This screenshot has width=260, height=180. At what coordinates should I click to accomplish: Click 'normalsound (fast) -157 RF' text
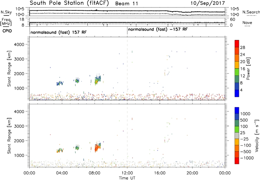click(x=158, y=30)
